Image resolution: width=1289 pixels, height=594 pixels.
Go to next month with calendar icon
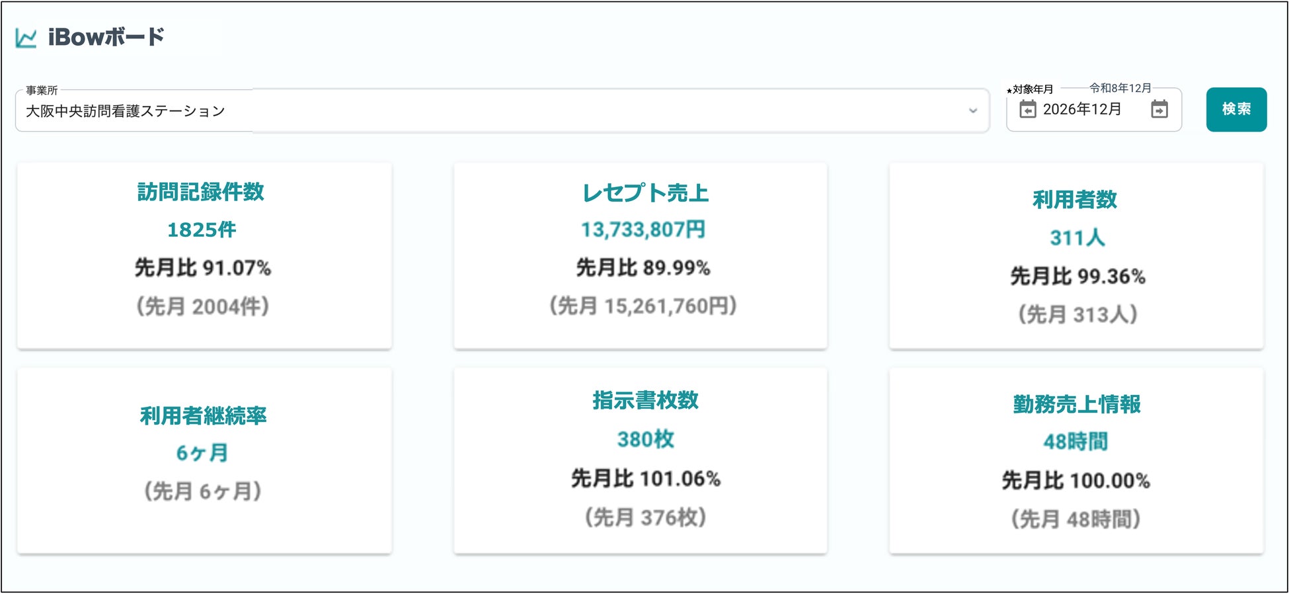click(1159, 109)
